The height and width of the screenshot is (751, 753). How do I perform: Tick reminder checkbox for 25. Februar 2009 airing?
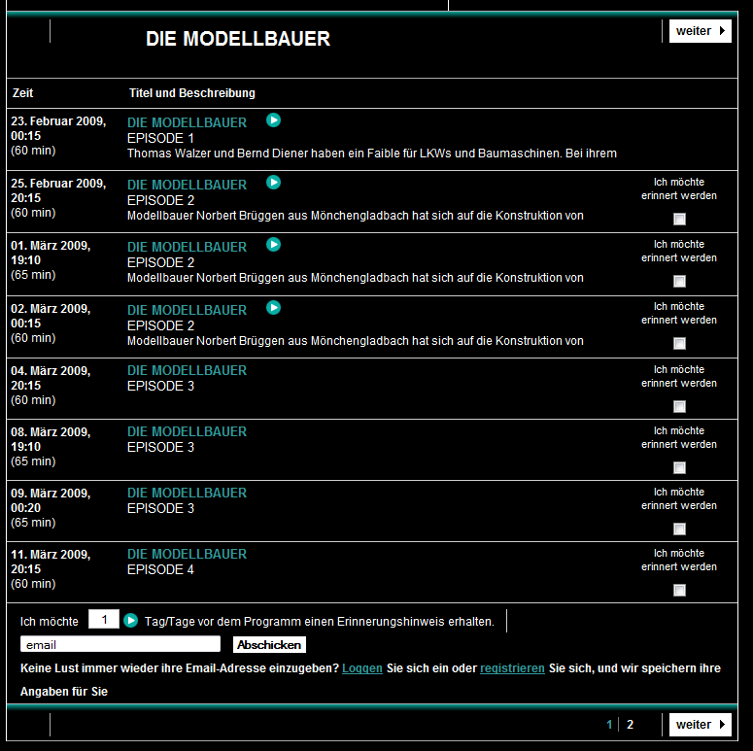tap(679, 219)
